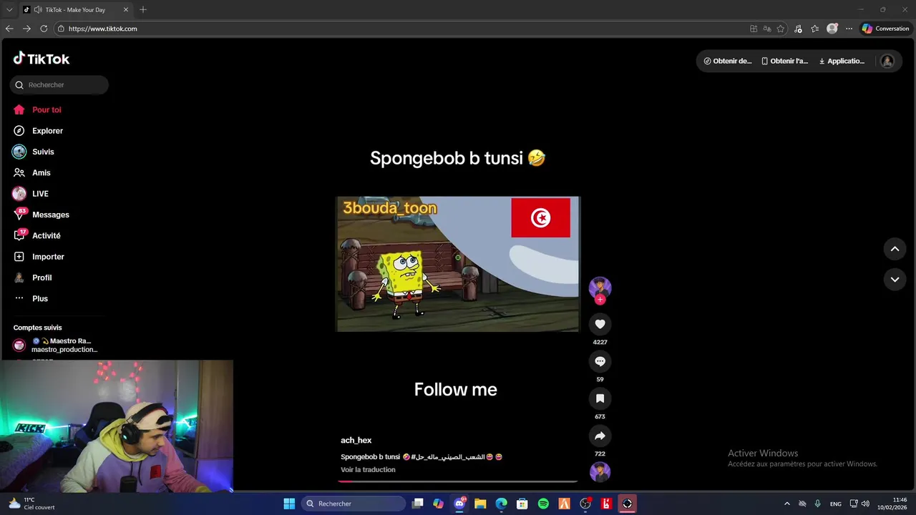Click the install app icon in address bar
Image resolution: width=916 pixels, height=515 pixels.
point(754,29)
